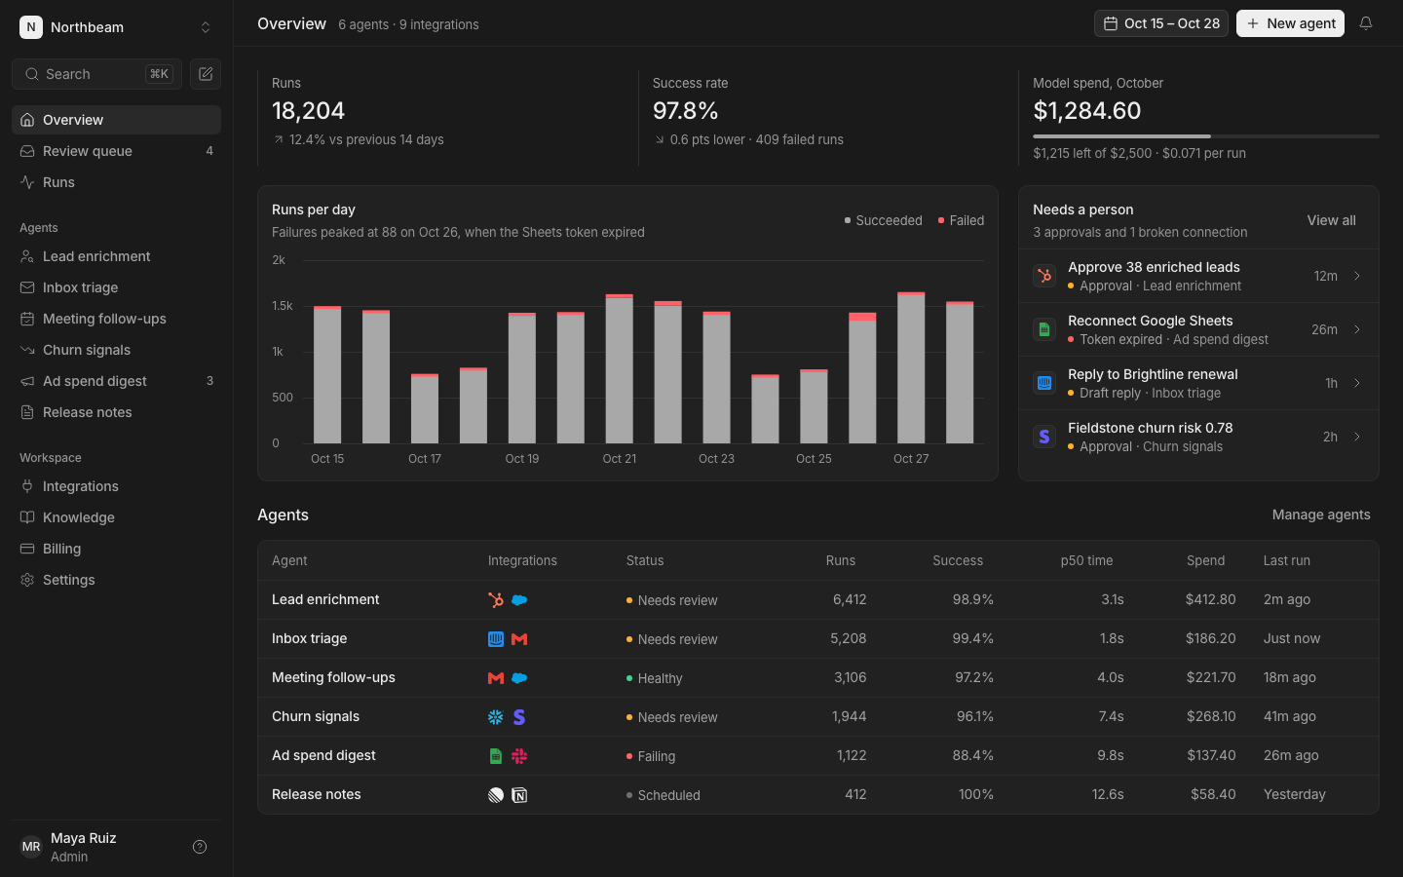Expand the Fieldstone churn risk chevron
Image resolution: width=1403 pixels, height=877 pixels.
point(1357,437)
